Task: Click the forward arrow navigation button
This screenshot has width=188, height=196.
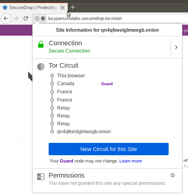Action: pos(16,18)
